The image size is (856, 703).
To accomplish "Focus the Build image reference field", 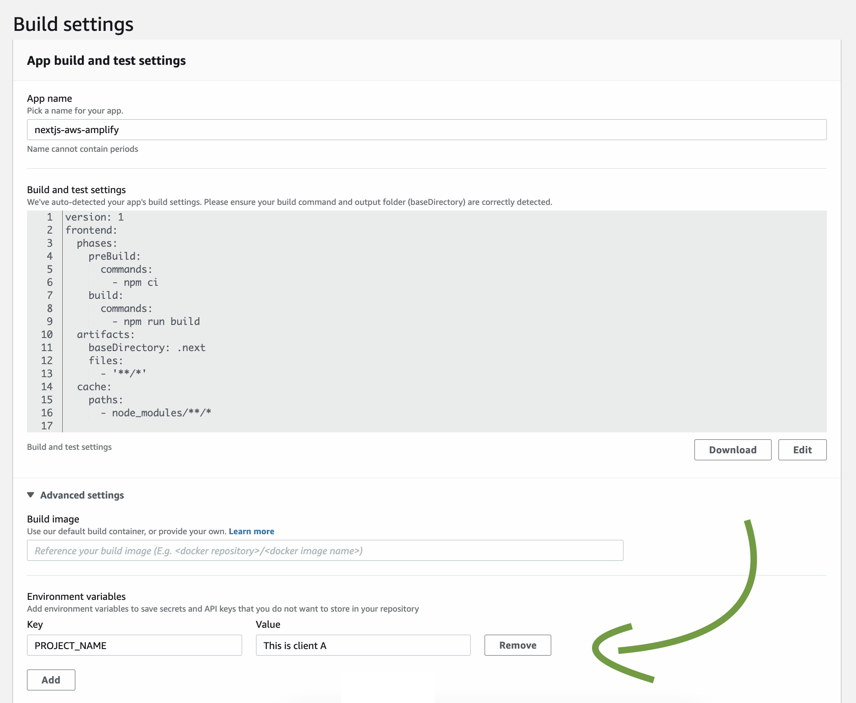I will [325, 551].
